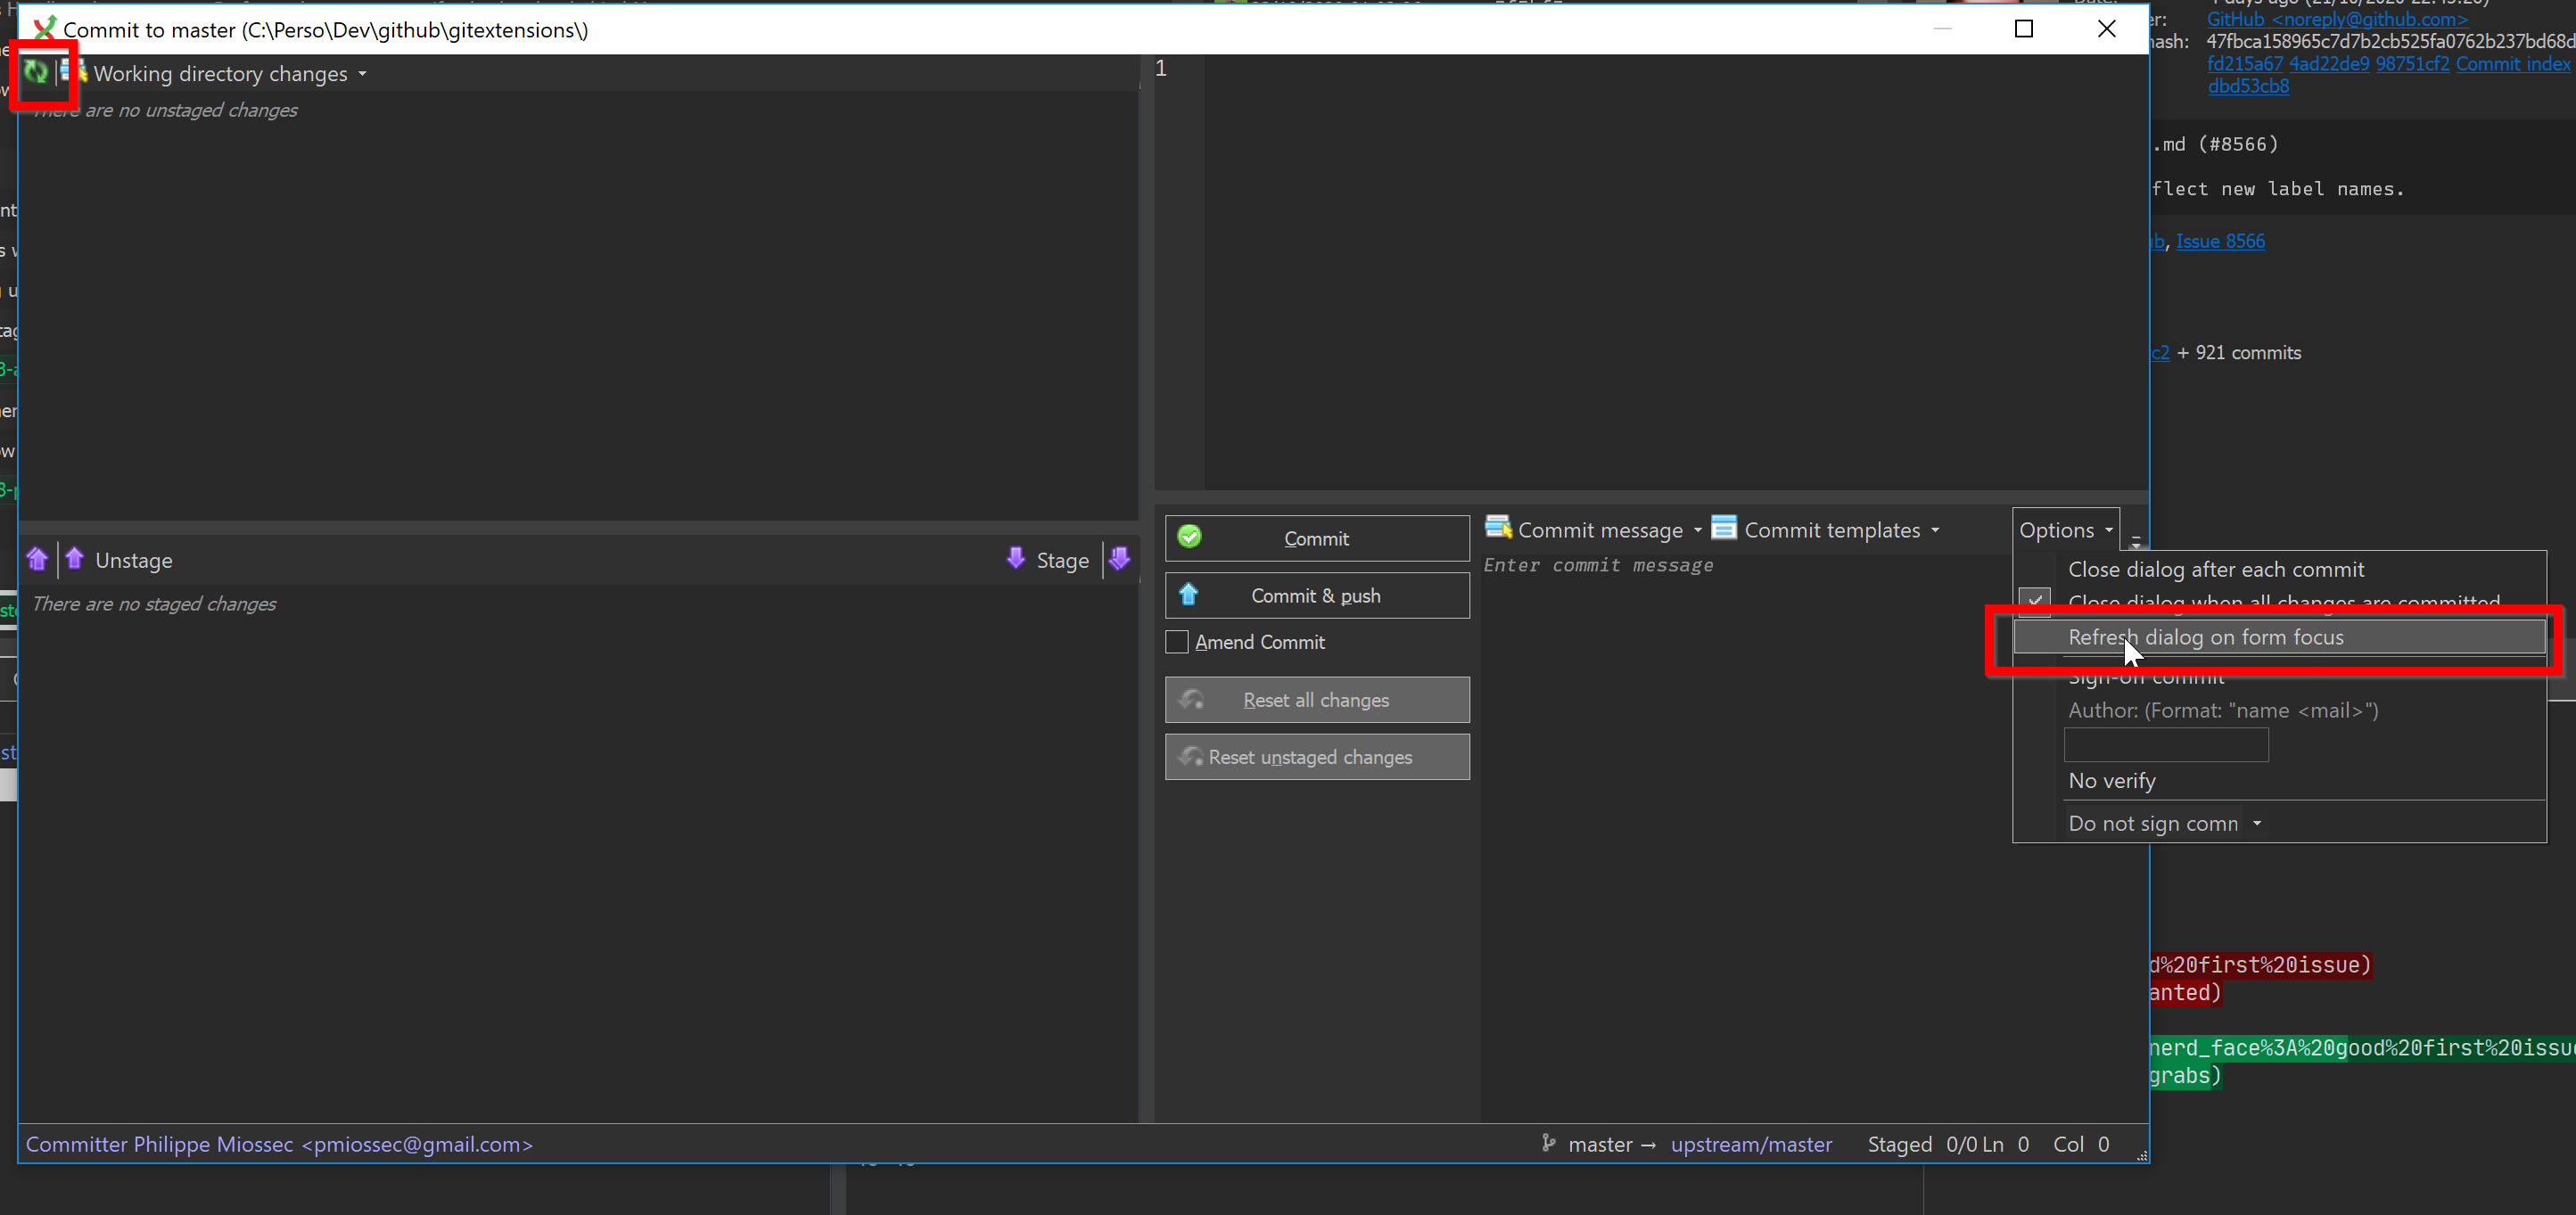This screenshot has width=2576, height=1215.
Task: Select Refresh dialog on form focus
Action: pyautogui.click(x=2206, y=637)
